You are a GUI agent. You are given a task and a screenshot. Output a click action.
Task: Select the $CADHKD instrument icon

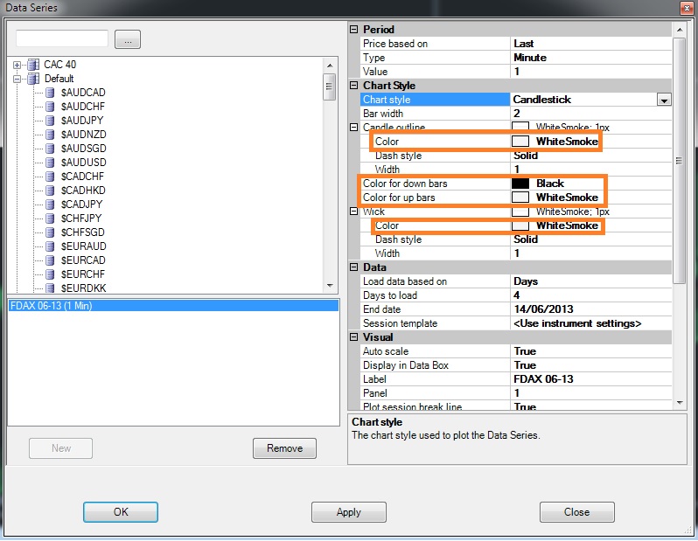click(x=51, y=191)
